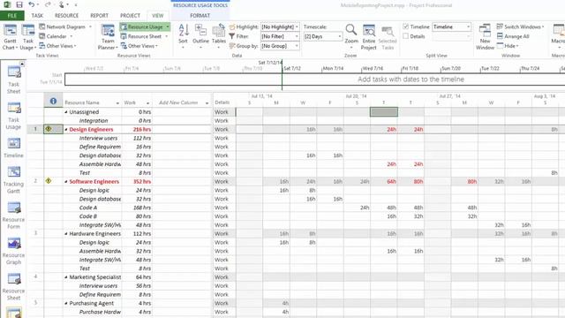Switch to the FORMAT tab
This screenshot has height=318, width=565.
click(x=200, y=16)
